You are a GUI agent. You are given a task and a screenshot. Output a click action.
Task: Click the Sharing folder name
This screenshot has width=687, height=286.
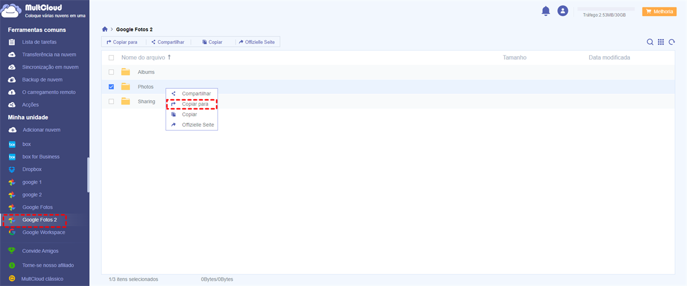click(147, 101)
